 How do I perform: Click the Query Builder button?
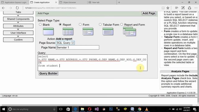point(49,73)
